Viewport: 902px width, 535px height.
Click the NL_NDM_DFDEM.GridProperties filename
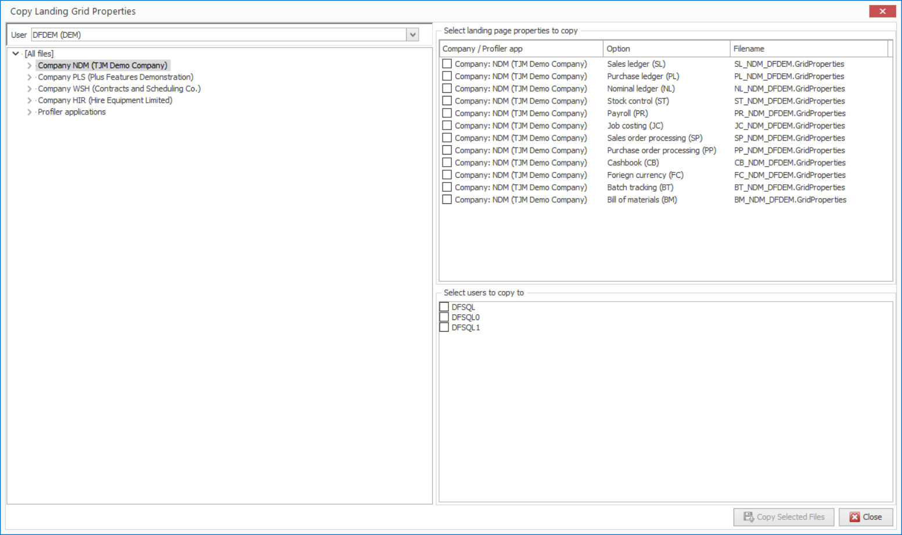[x=790, y=88]
